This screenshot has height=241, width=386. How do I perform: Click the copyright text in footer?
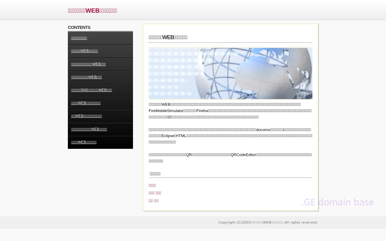click(x=268, y=222)
